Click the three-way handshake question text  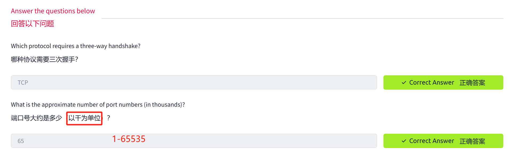(x=75, y=46)
